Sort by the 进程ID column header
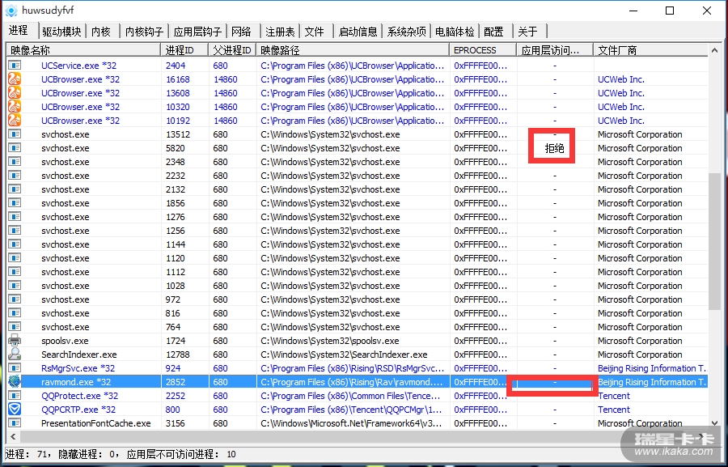Viewport: 728px width, 467px height. 184,50
